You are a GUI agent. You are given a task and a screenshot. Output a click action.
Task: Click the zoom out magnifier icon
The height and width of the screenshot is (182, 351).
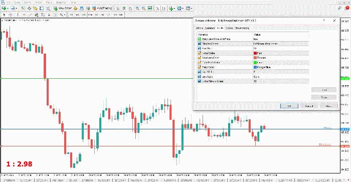(x=144, y=9)
